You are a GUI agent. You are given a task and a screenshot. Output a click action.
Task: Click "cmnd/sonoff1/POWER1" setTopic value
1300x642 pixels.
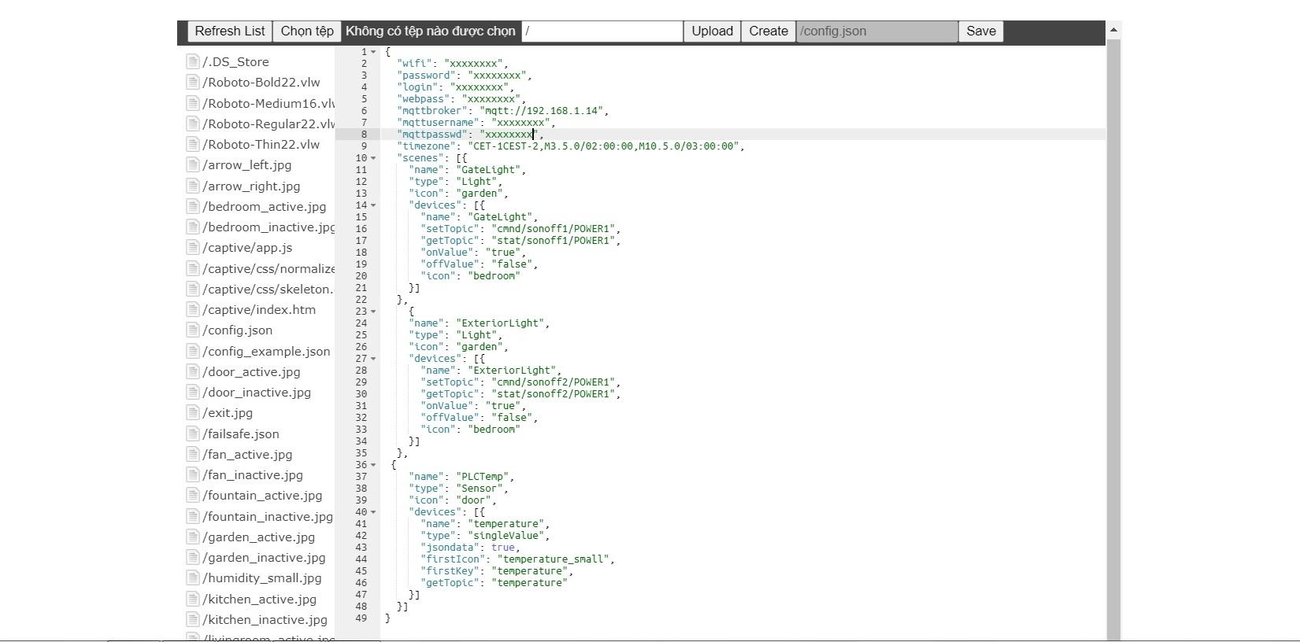553,229
